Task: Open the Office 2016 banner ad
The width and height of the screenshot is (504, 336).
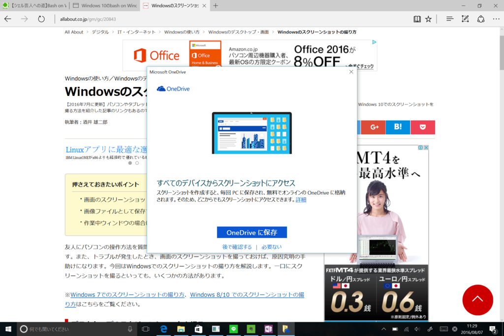Action: click(x=250, y=55)
